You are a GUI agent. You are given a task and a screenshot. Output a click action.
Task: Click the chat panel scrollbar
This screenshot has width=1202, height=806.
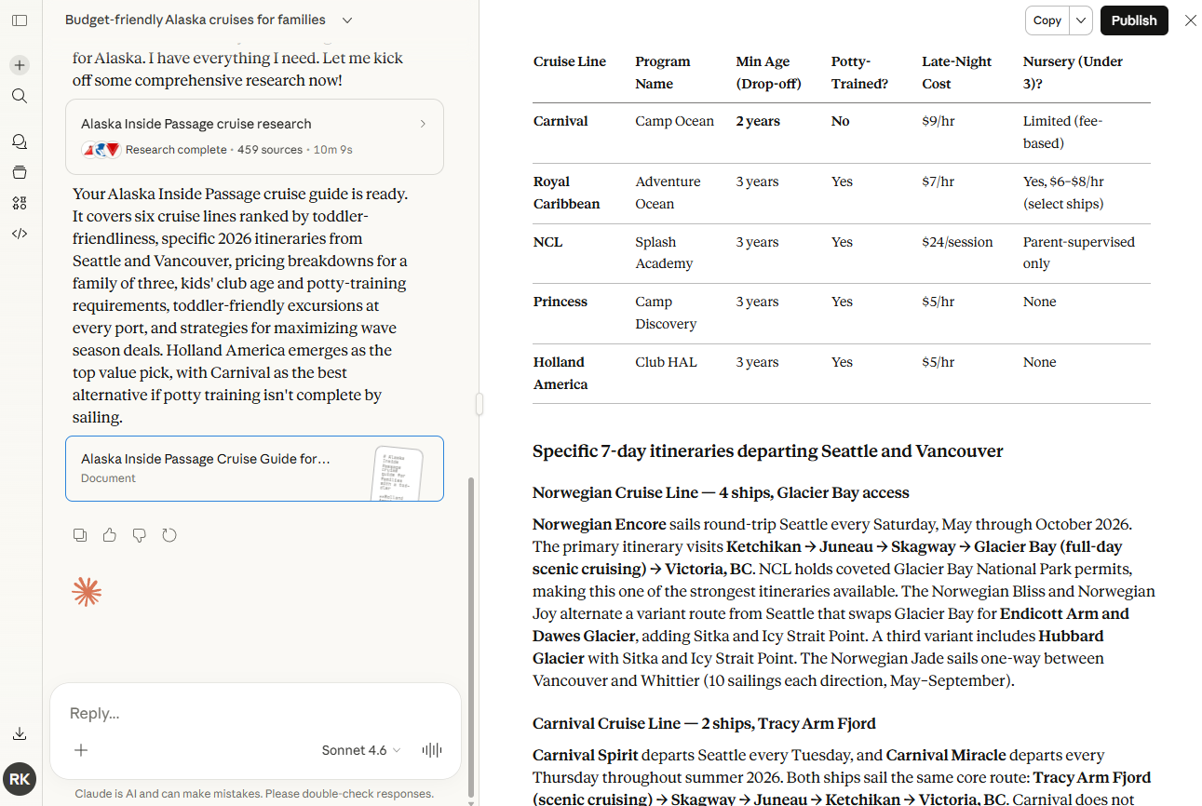pos(471,637)
